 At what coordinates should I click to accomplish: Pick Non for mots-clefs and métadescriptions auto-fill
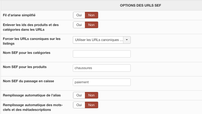click(91, 105)
